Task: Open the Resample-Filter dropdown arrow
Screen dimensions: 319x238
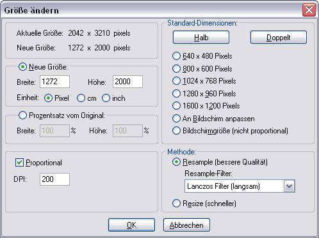Action: pyautogui.click(x=290, y=186)
